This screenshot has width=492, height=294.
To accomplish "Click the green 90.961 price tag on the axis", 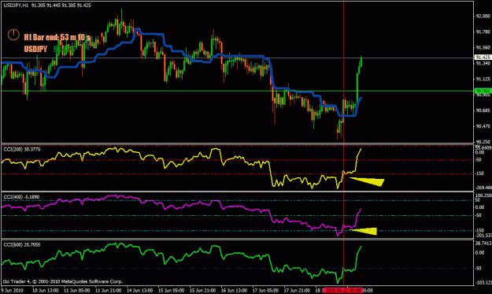I will tap(483, 91).
